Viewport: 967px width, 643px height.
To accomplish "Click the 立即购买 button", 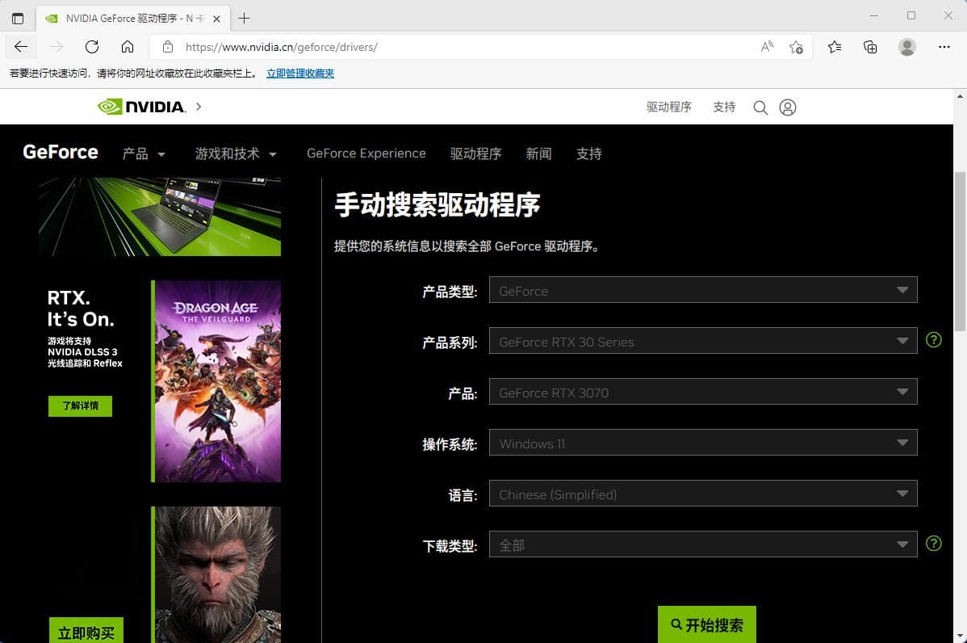I will click(x=86, y=631).
